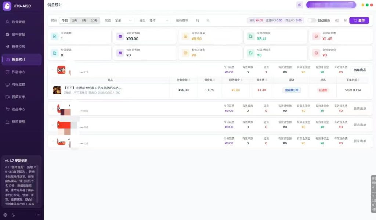Image resolution: width=376 pixels, height=220 pixels.
Task: Open the 状态 全部 dropdown
Action: click(123, 20)
